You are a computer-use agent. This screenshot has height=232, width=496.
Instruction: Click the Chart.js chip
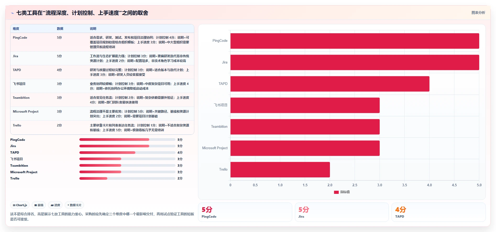coord(20,205)
